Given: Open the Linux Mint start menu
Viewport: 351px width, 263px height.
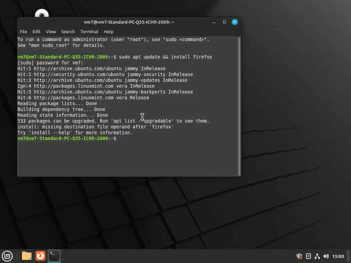Looking at the screenshot, I should [x=7, y=256].
